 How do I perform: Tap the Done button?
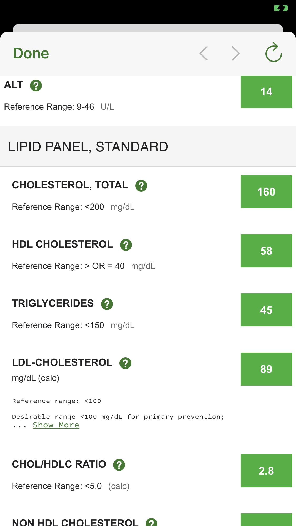point(31,53)
